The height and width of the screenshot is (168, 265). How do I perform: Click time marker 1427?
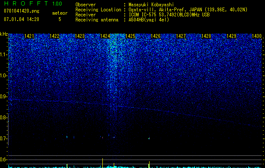[x=181, y=36]
